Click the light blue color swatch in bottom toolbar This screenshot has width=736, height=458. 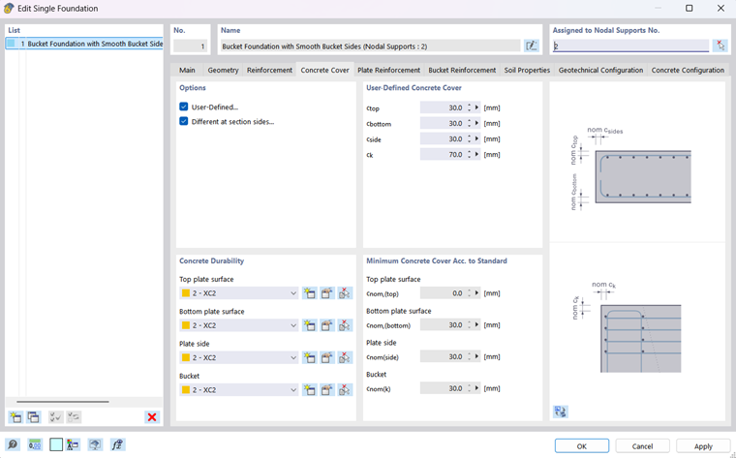pos(56,444)
